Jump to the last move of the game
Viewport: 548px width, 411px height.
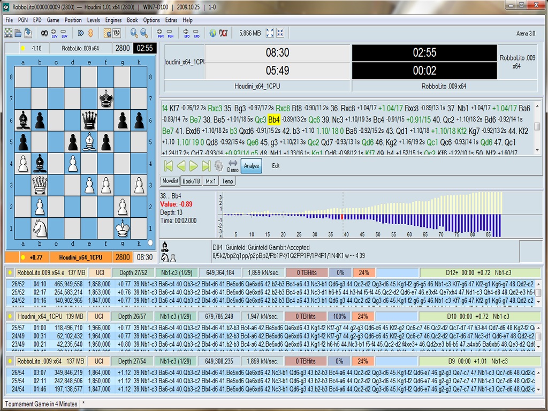[x=206, y=166]
